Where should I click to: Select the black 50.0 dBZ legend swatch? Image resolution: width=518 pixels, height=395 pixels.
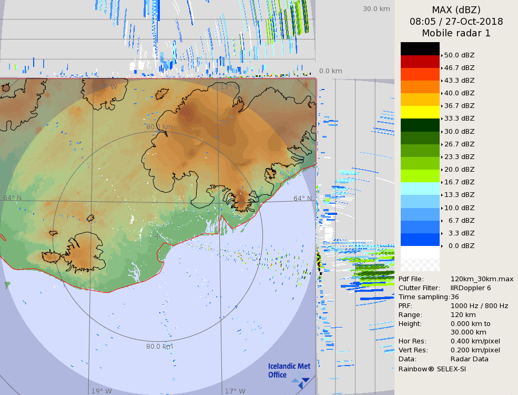pos(420,48)
